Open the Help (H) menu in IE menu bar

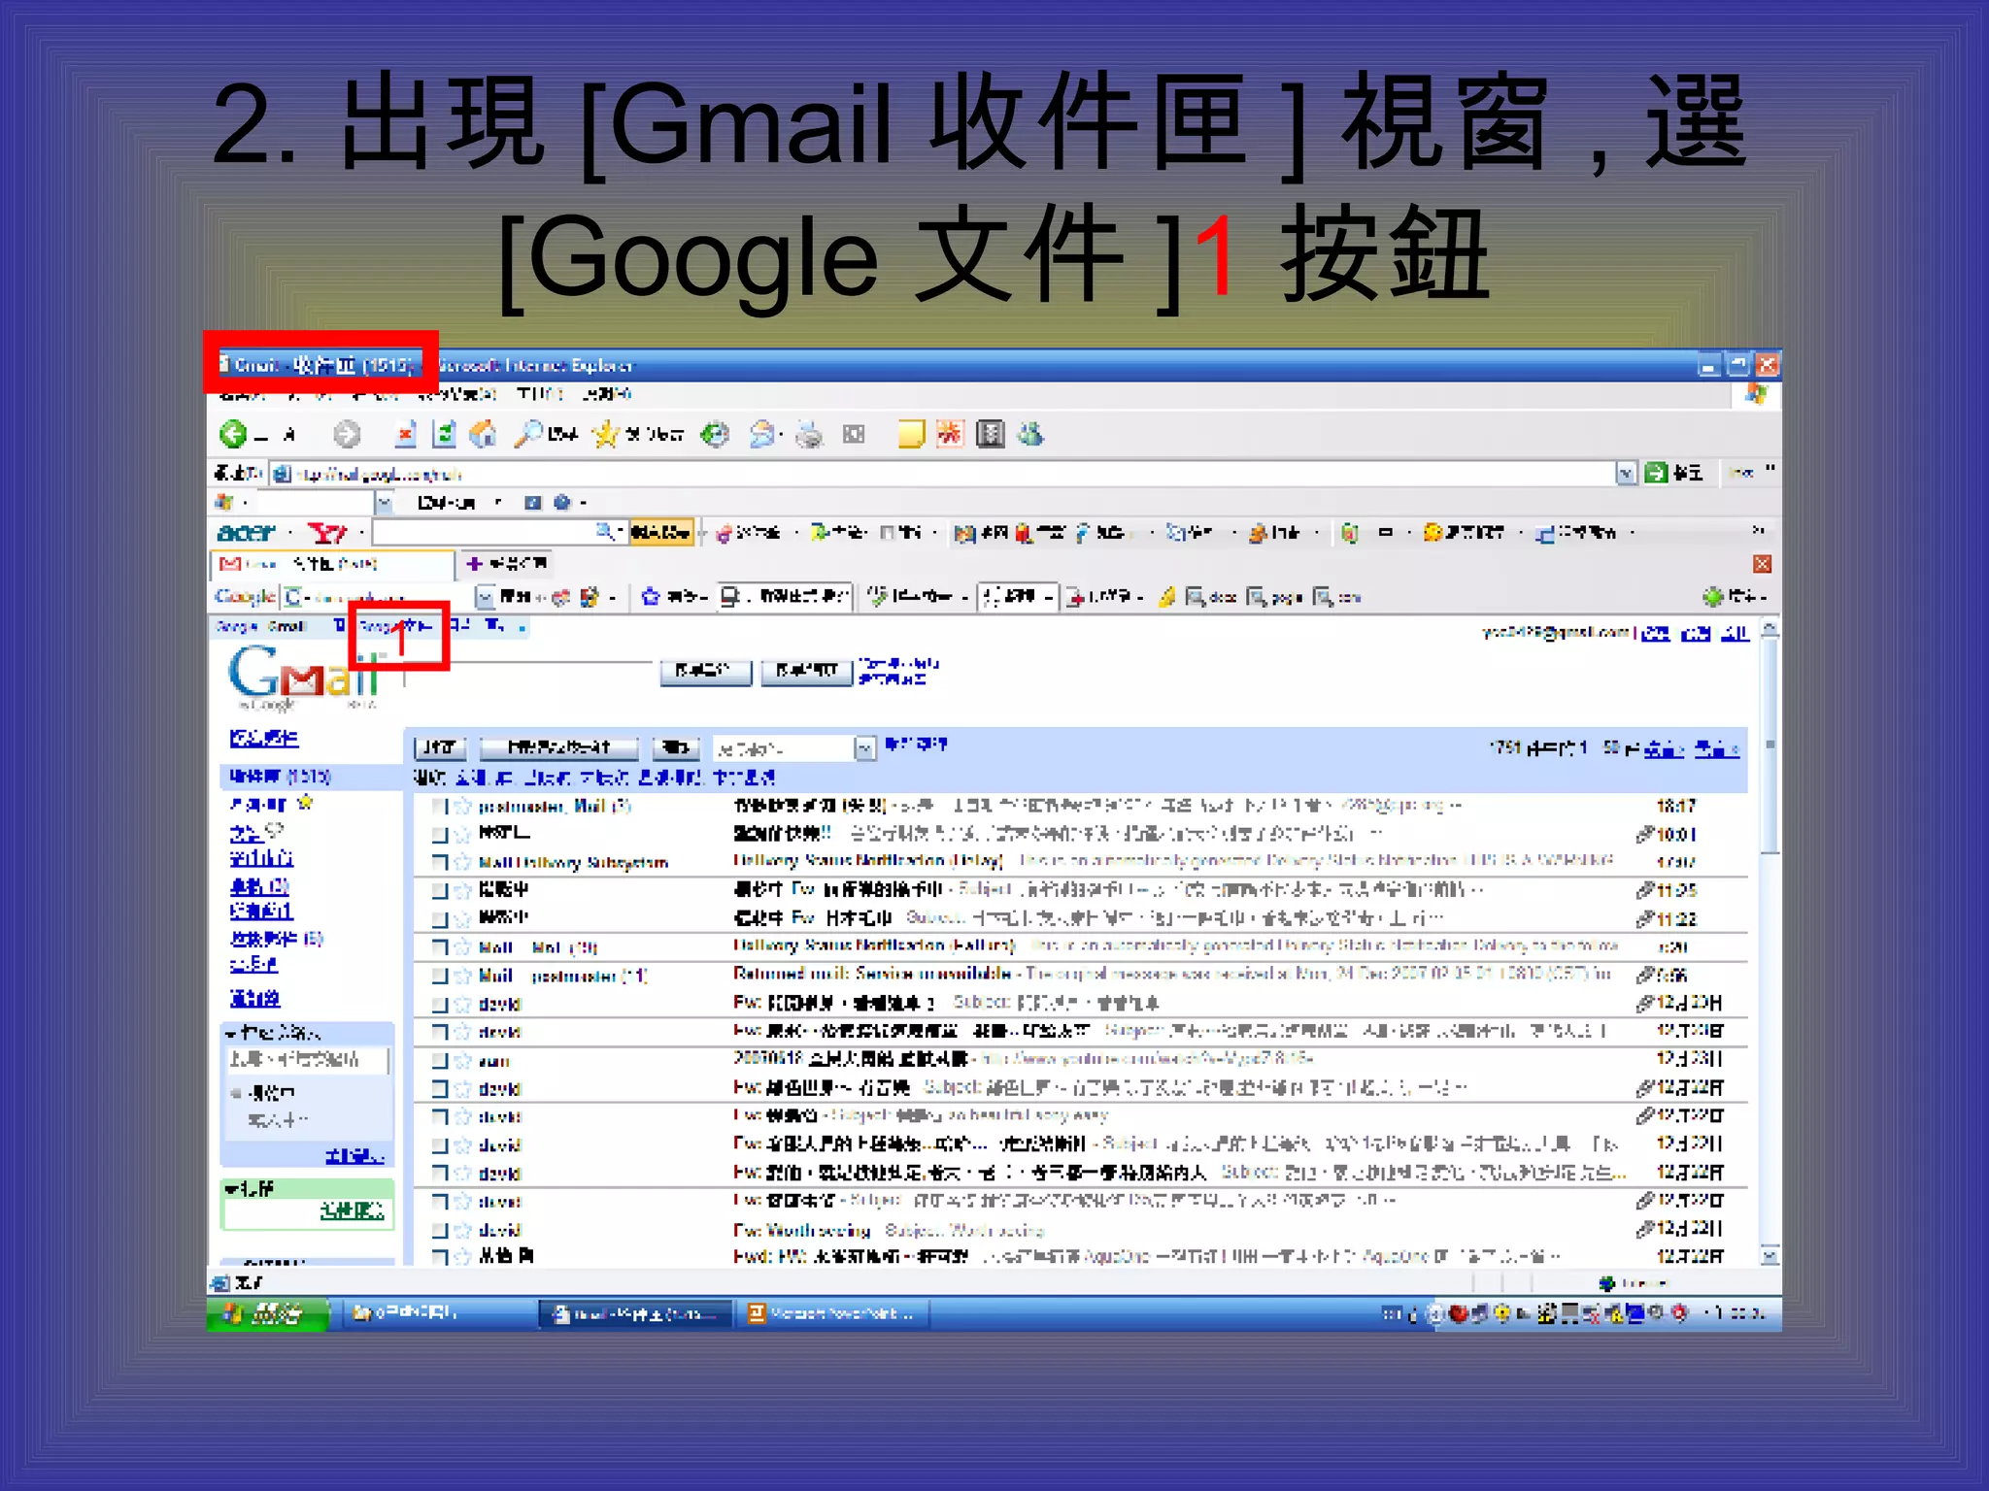[607, 394]
